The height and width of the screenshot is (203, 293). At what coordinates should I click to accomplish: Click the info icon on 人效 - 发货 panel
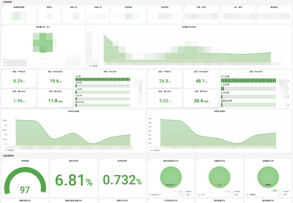221,6
